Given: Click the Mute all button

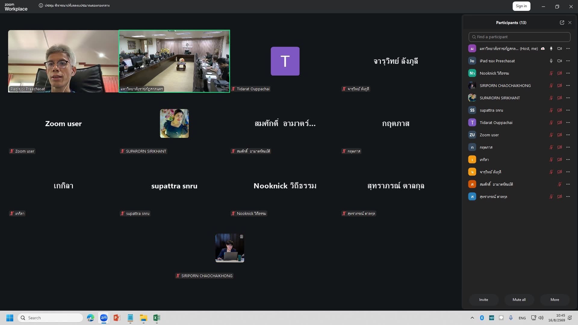Looking at the screenshot, I should 519,300.
